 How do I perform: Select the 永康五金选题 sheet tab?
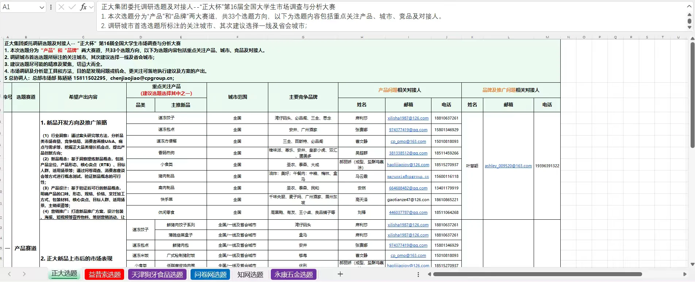294,274
